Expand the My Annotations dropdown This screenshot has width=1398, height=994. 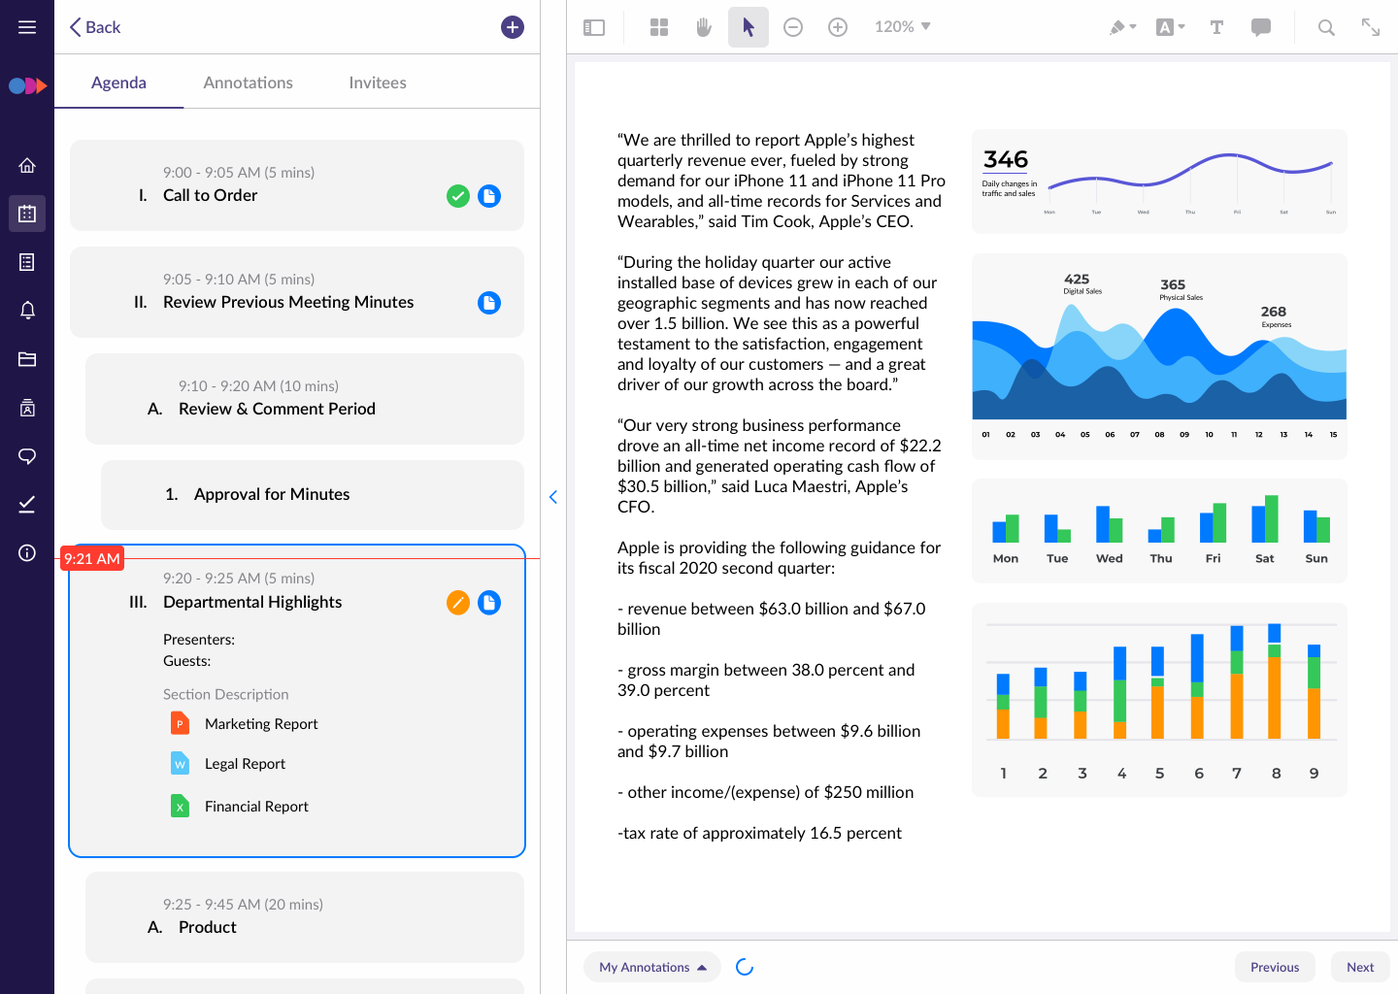pos(652,967)
